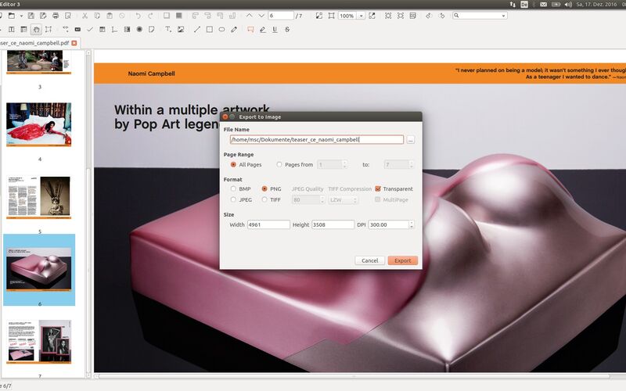This screenshot has width=626, height=391.
Task: Click the thumbnail panel vertical scrollbar
Action: (x=88, y=213)
